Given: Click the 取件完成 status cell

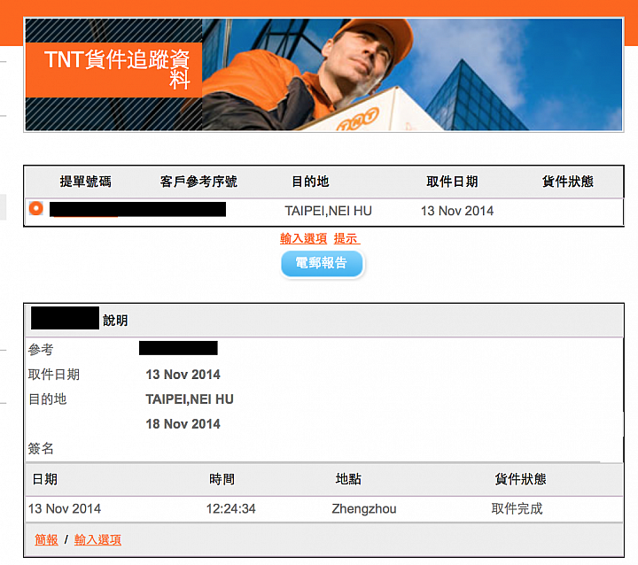Looking at the screenshot, I should tap(517, 508).
